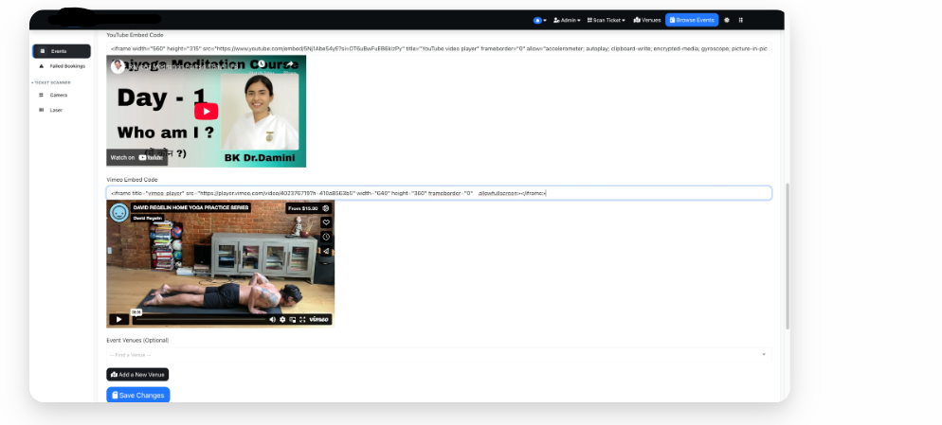Viewport: 942px width, 425px height.
Task: Click into the Vimeo Embed Code field
Action: [438, 193]
